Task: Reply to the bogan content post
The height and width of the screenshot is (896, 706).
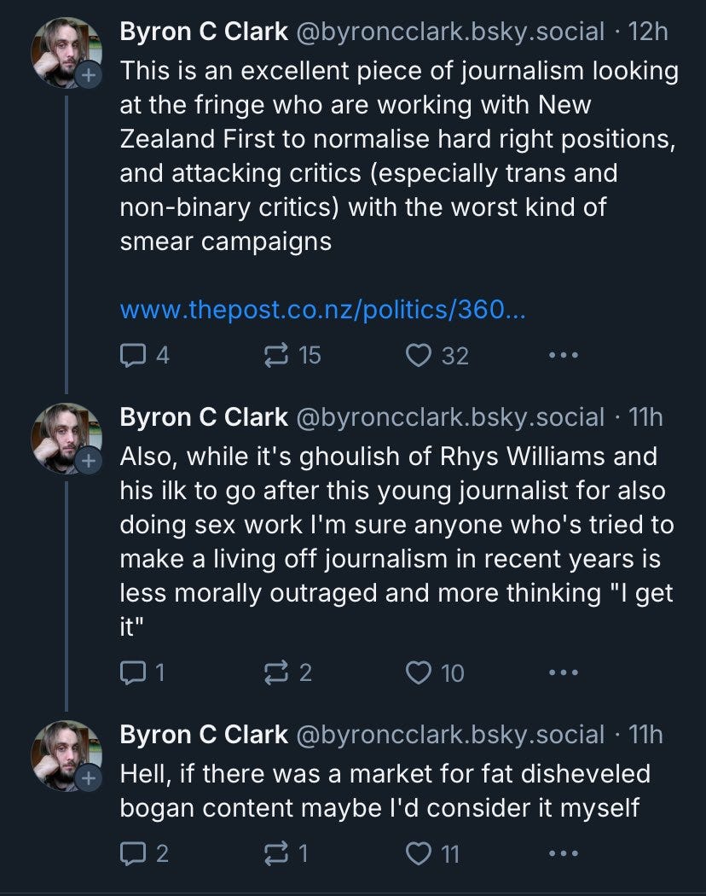Action: pyautogui.click(x=133, y=852)
